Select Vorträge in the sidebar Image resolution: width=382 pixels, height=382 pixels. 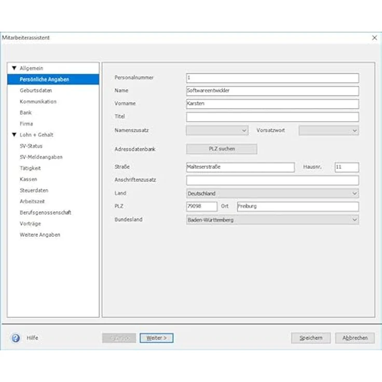[31, 224]
